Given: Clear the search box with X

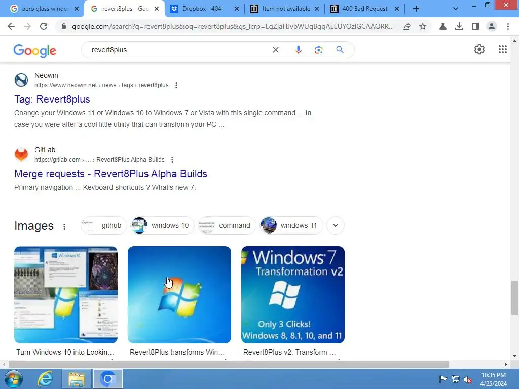Looking at the screenshot, I should [275, 50].
